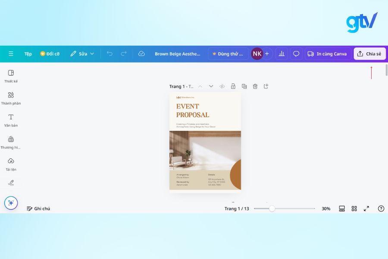Open the analytics bar chart icon
Image resolution: width=388 pixels, height=259 pixels.
pos(282,54)
